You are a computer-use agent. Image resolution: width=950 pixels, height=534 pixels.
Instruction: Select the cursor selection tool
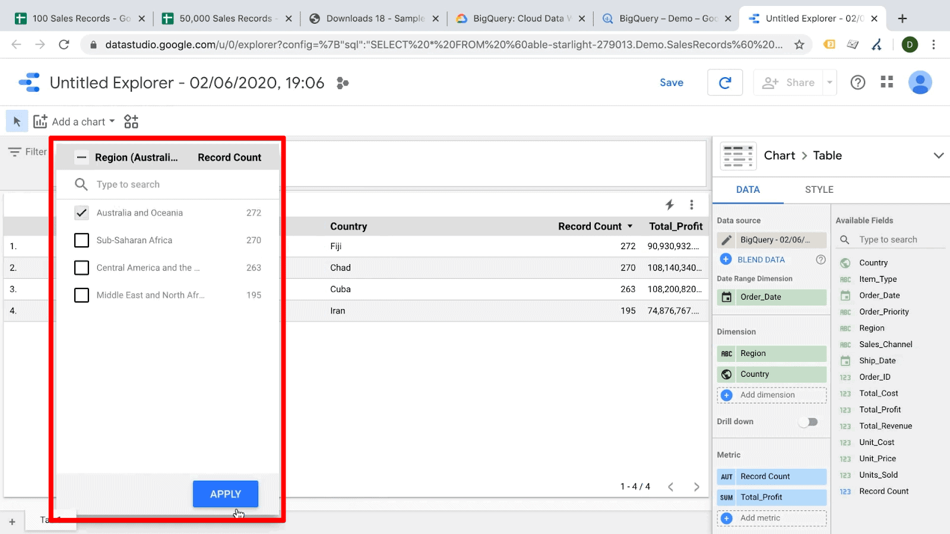point(17,121)
